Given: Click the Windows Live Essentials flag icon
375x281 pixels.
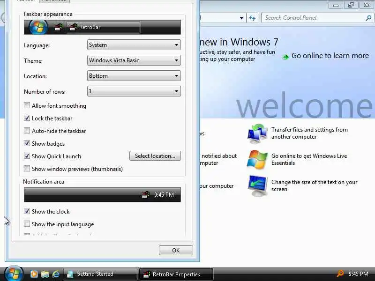Looking at the screenshot, I should [257, 160].
